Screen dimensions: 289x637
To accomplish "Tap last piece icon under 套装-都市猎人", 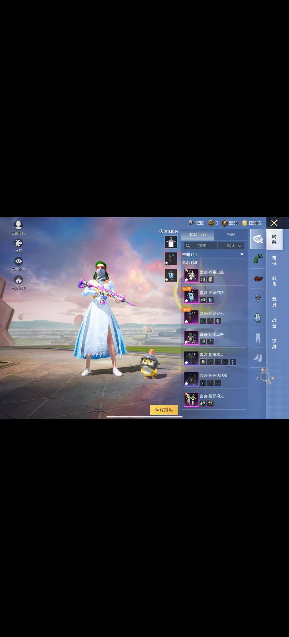I will click(233, 362).
